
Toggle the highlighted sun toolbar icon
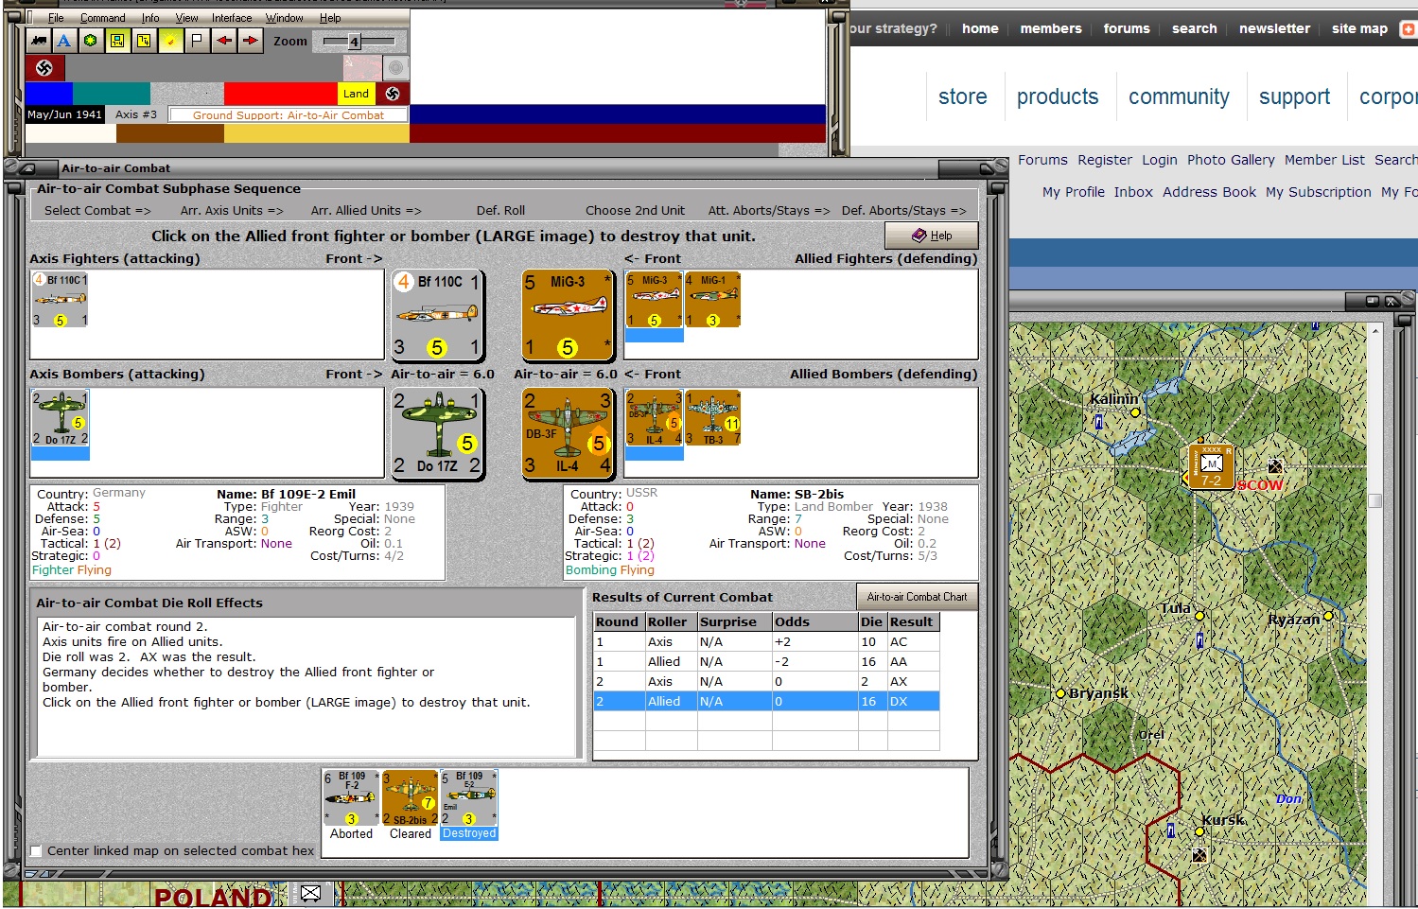pos(168,41)
